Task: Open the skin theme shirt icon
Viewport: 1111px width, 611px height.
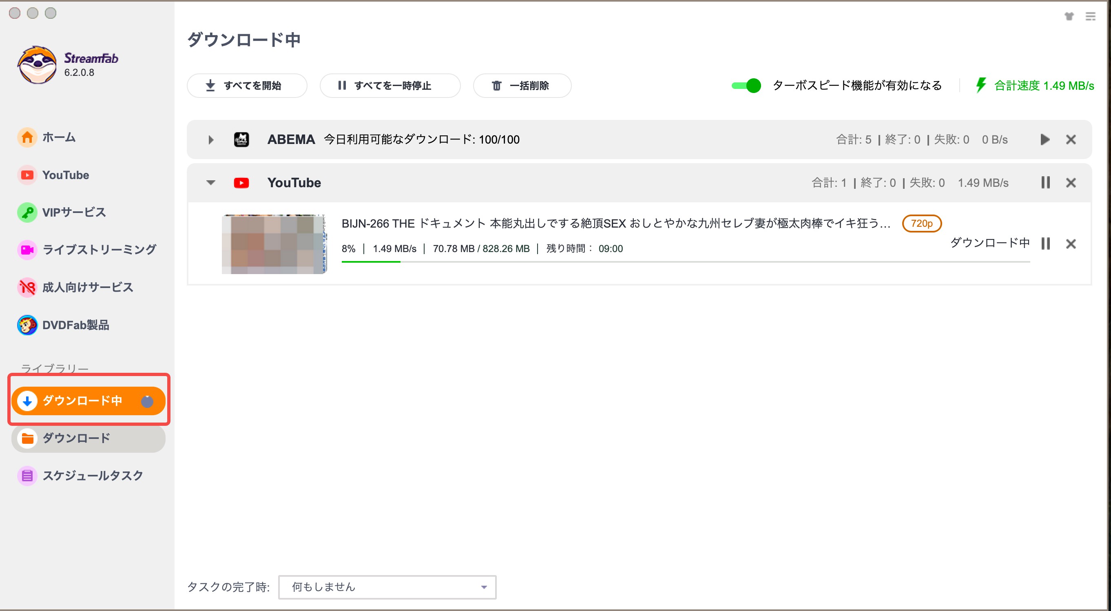Action: 1069,16
